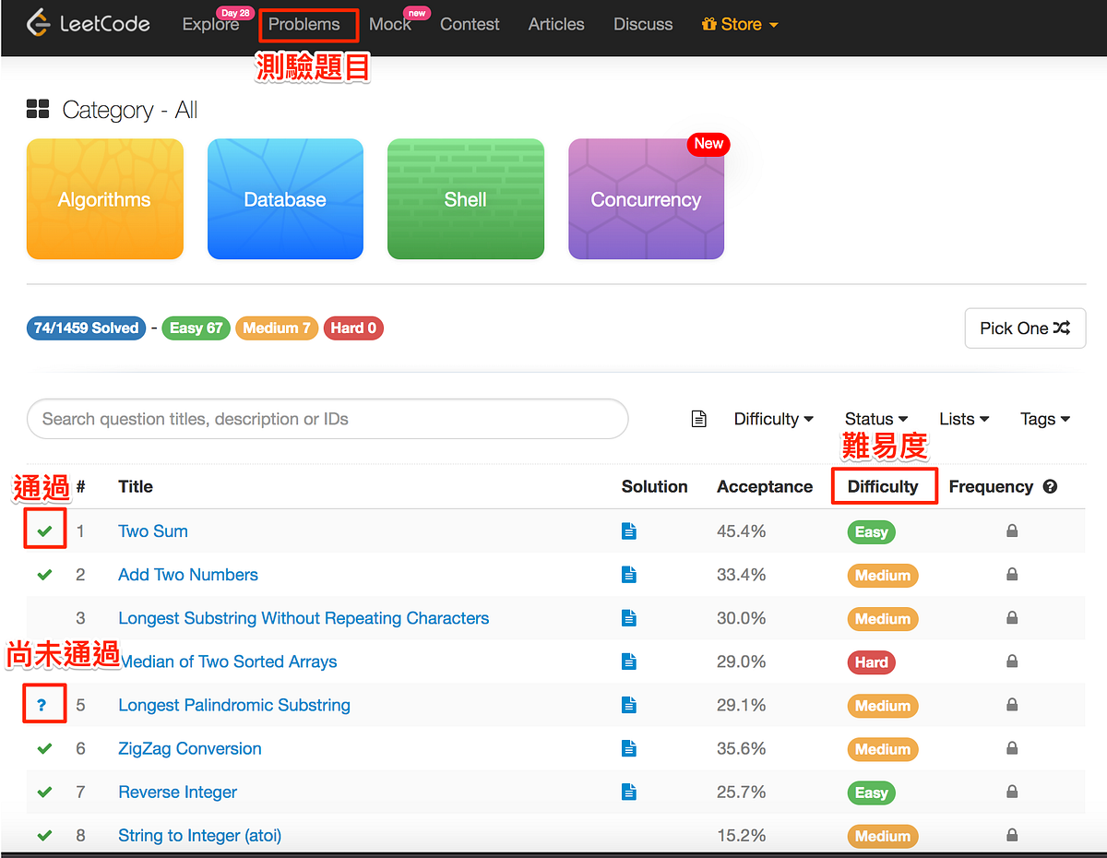The image size is (1107, 858).
Task: Click the Medium 7 badge
Action: [277, 328]
